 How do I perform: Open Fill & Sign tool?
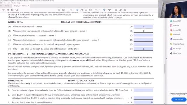coord(175,49)
